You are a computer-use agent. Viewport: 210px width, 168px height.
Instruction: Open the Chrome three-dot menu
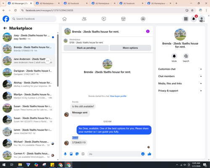point(206,10)
